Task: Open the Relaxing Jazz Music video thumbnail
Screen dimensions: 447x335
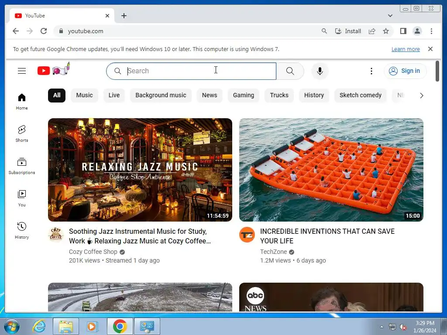Action: tap(140, 170)
